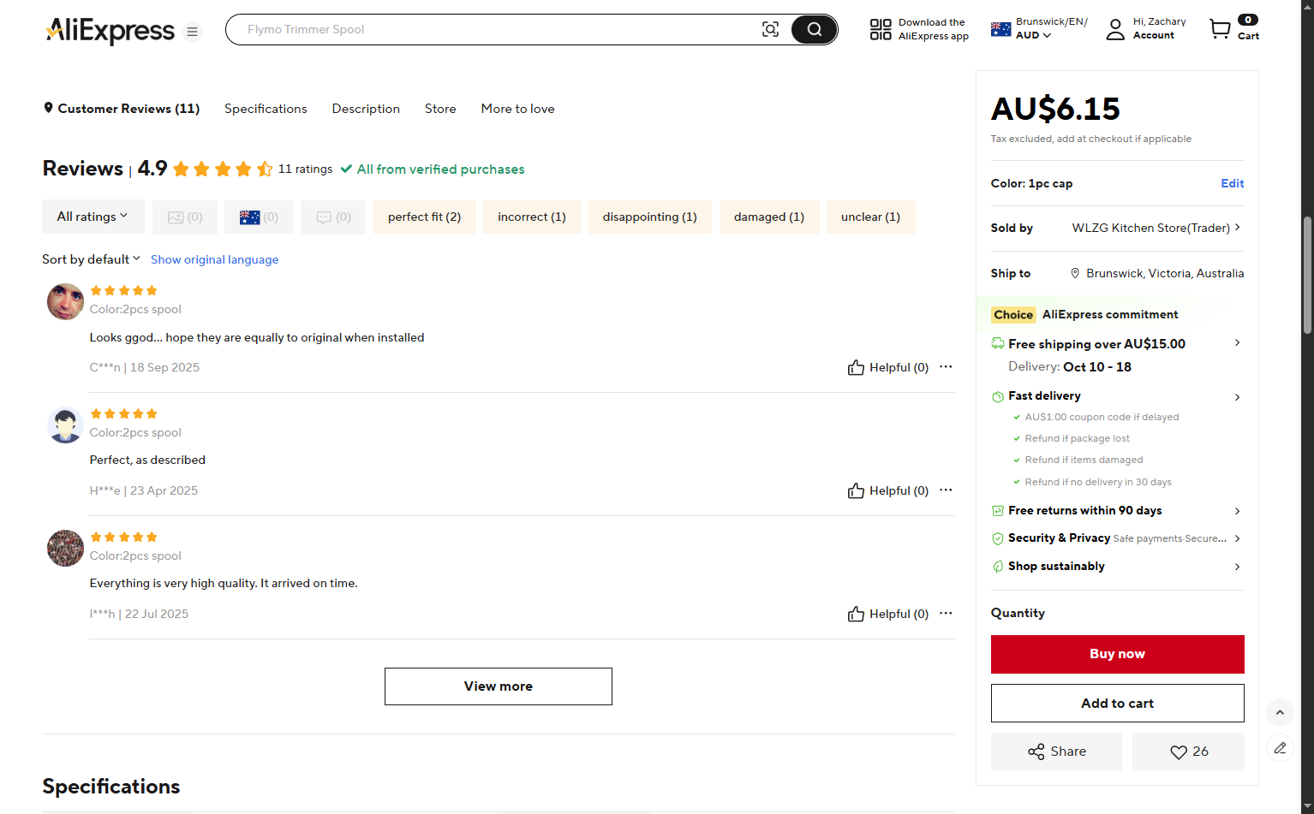Expand the Sold by WLZG Kitchen Store row
The height and width of the screenshot is (814, 1314).
[x=1117, y=228]
